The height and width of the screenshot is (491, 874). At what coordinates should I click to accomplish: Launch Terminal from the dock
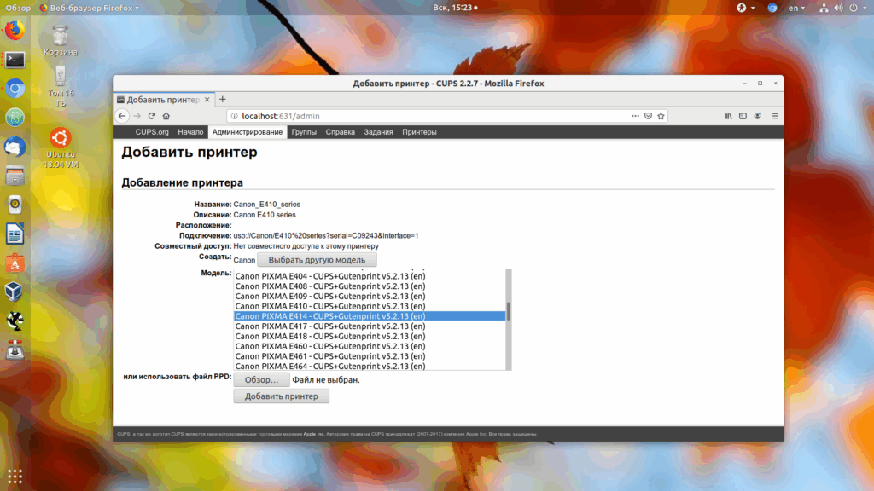tap(15, 59)
